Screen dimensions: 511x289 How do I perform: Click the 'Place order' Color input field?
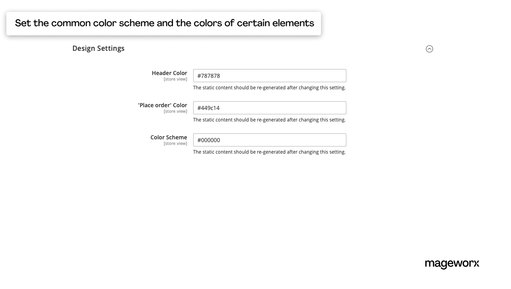pyautogui.click(x=269, y=108)
